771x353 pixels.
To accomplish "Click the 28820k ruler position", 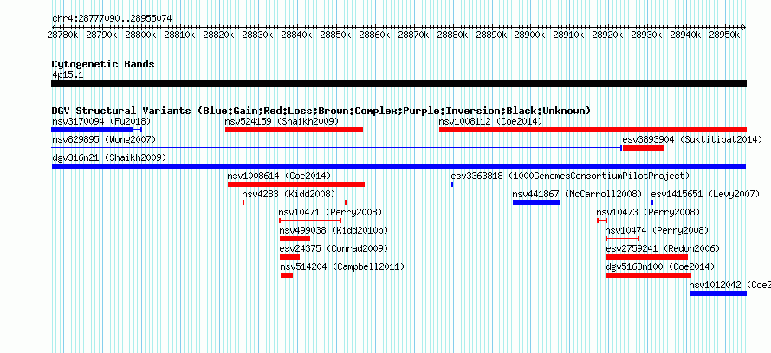I will [x=217, y=35].
